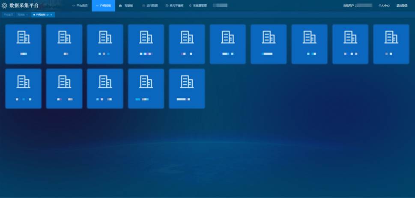Click the gear logo beside 数据采集平台

tap(5, 6)
